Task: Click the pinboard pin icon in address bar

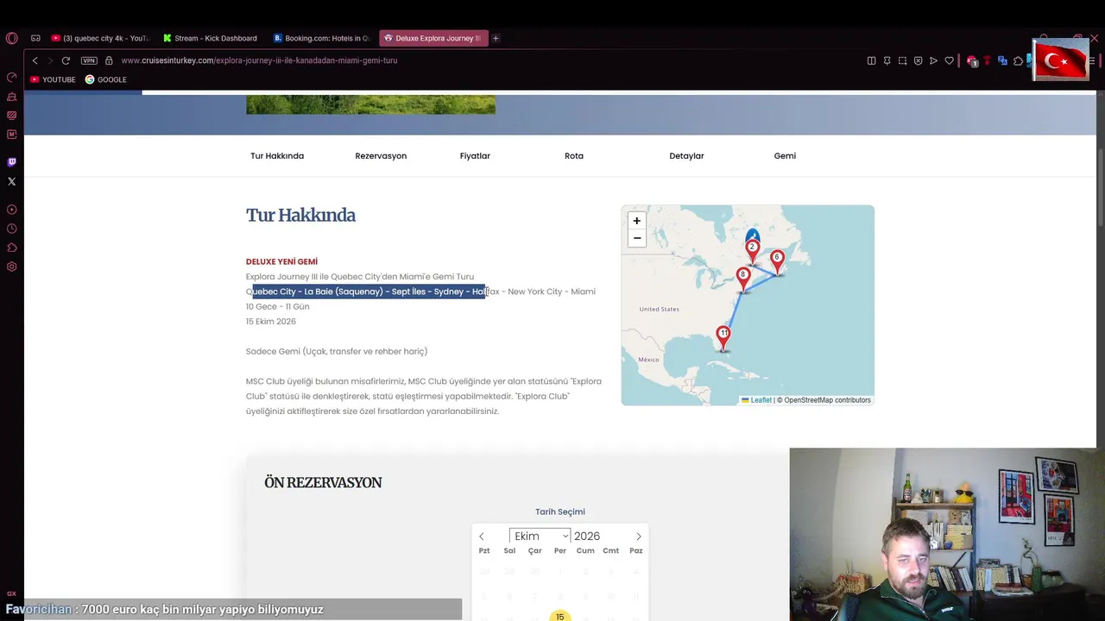Action: (x=887, y=60)
